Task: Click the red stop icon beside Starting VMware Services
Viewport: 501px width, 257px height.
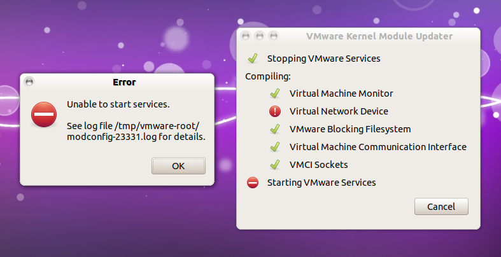Action: [253, 183]
